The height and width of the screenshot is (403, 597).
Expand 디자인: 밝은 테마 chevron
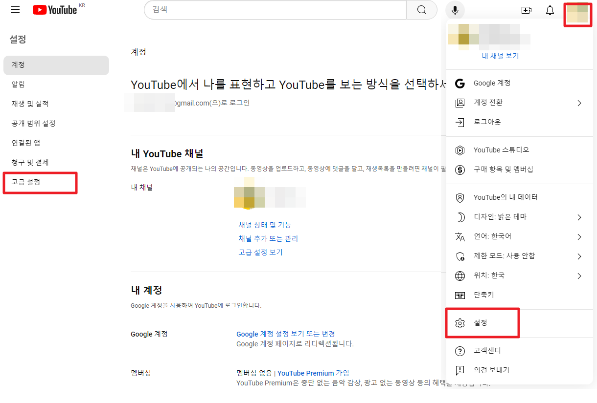[x=579, y=217]
